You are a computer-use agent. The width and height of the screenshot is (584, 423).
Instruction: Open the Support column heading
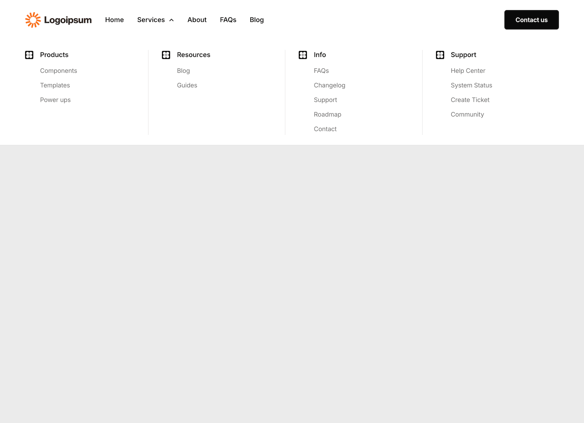pyautogui.click(x=463, y=55)
